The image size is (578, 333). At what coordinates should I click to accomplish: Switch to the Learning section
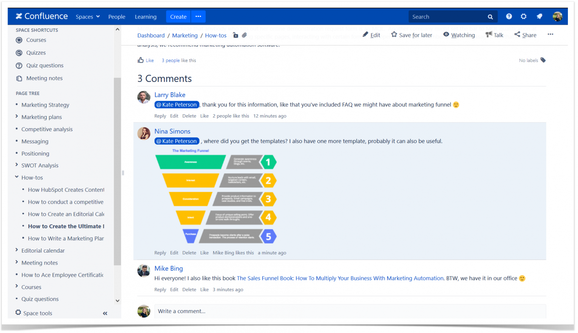point(146,17)
